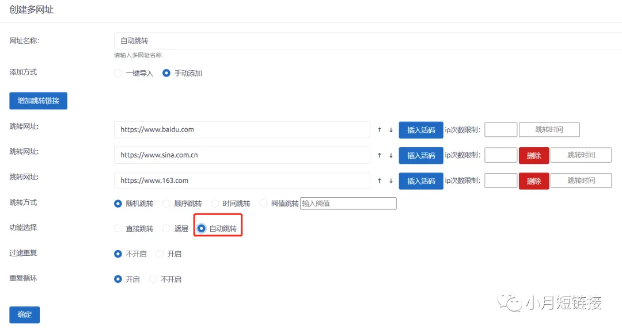Move the sina.com.cn link down
Viewport: 622px width, 330px height.
(x=391, y=155)
